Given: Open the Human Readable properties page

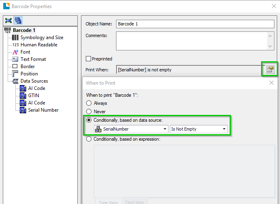Looking at the screenshot, I should [x=39, y=45].
